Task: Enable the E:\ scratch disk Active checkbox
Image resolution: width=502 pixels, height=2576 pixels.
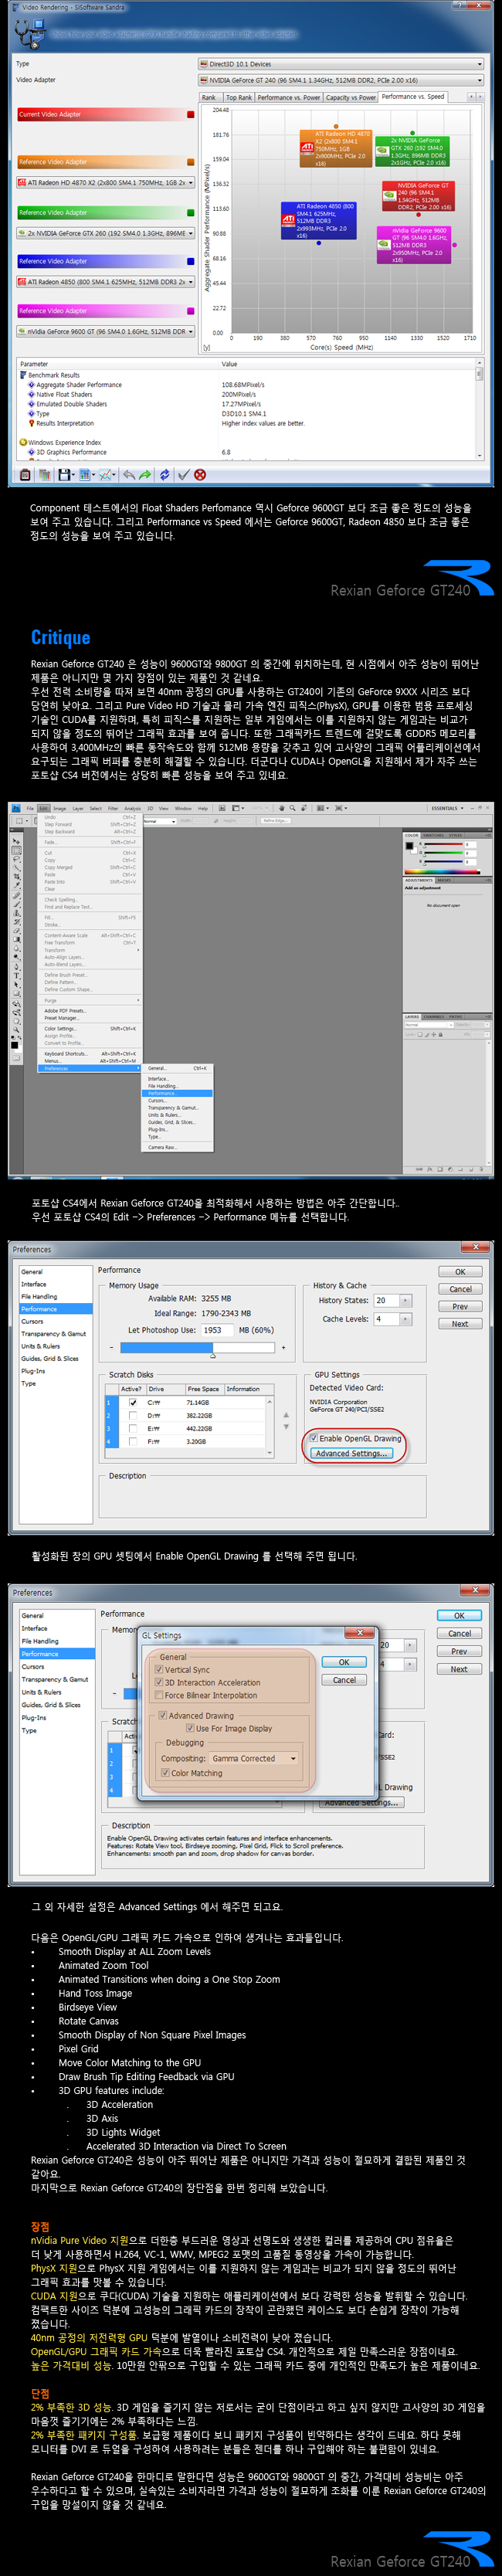Action: (131, 1429)
